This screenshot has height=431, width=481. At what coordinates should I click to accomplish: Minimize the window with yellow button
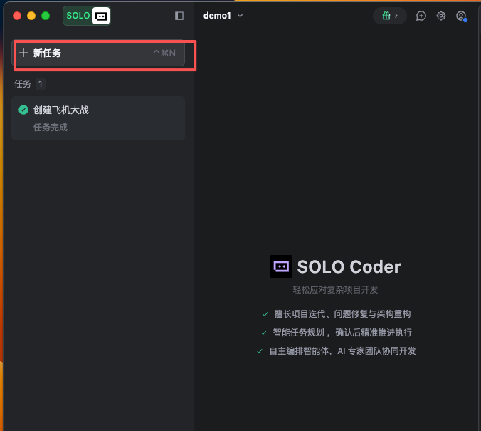pos(31,16)
